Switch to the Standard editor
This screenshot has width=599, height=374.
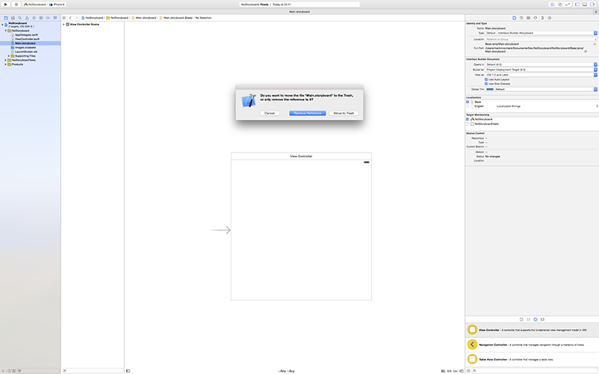[552, 4]
